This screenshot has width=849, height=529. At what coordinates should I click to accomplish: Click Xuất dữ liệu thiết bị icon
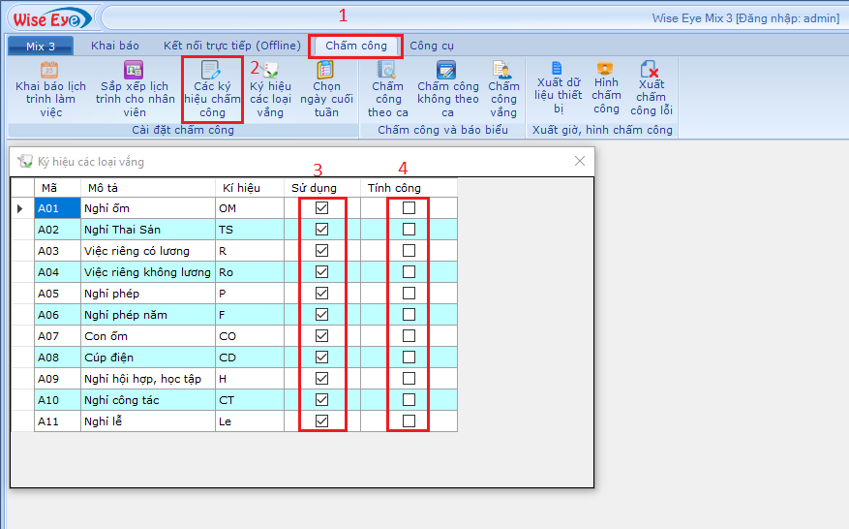tap(558, 68)
